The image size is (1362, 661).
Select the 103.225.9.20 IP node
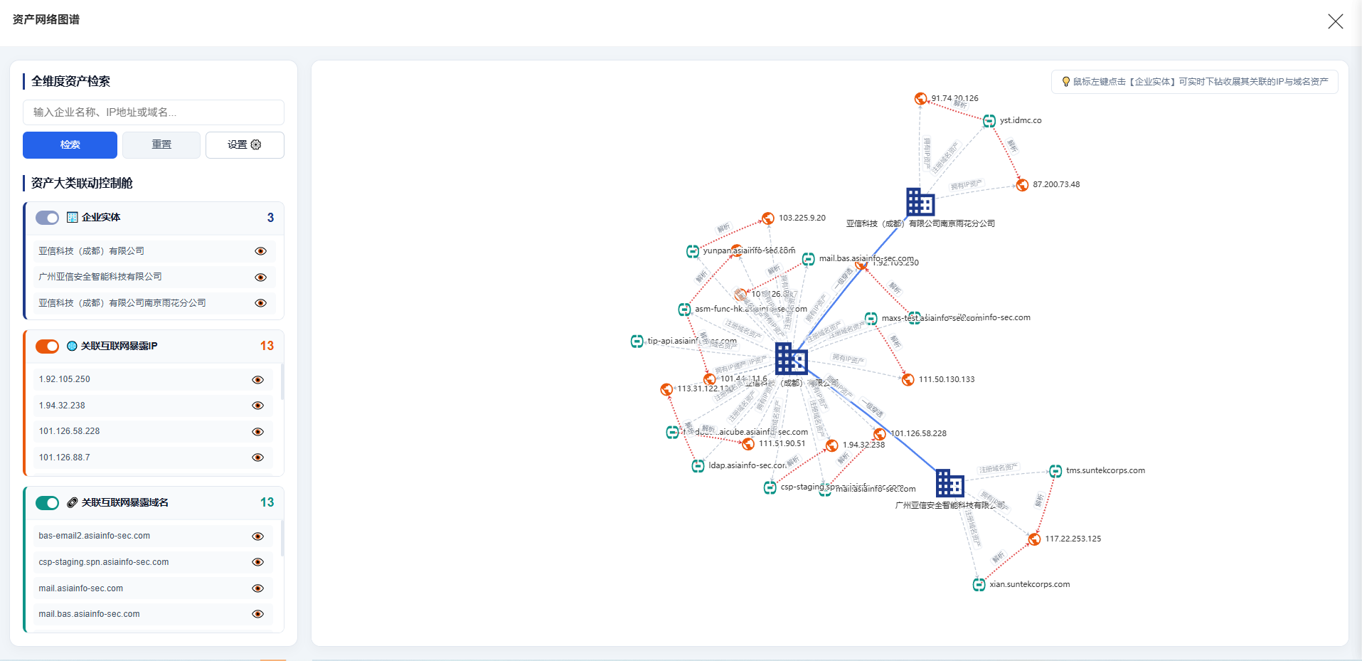click(x=768, y=218)
